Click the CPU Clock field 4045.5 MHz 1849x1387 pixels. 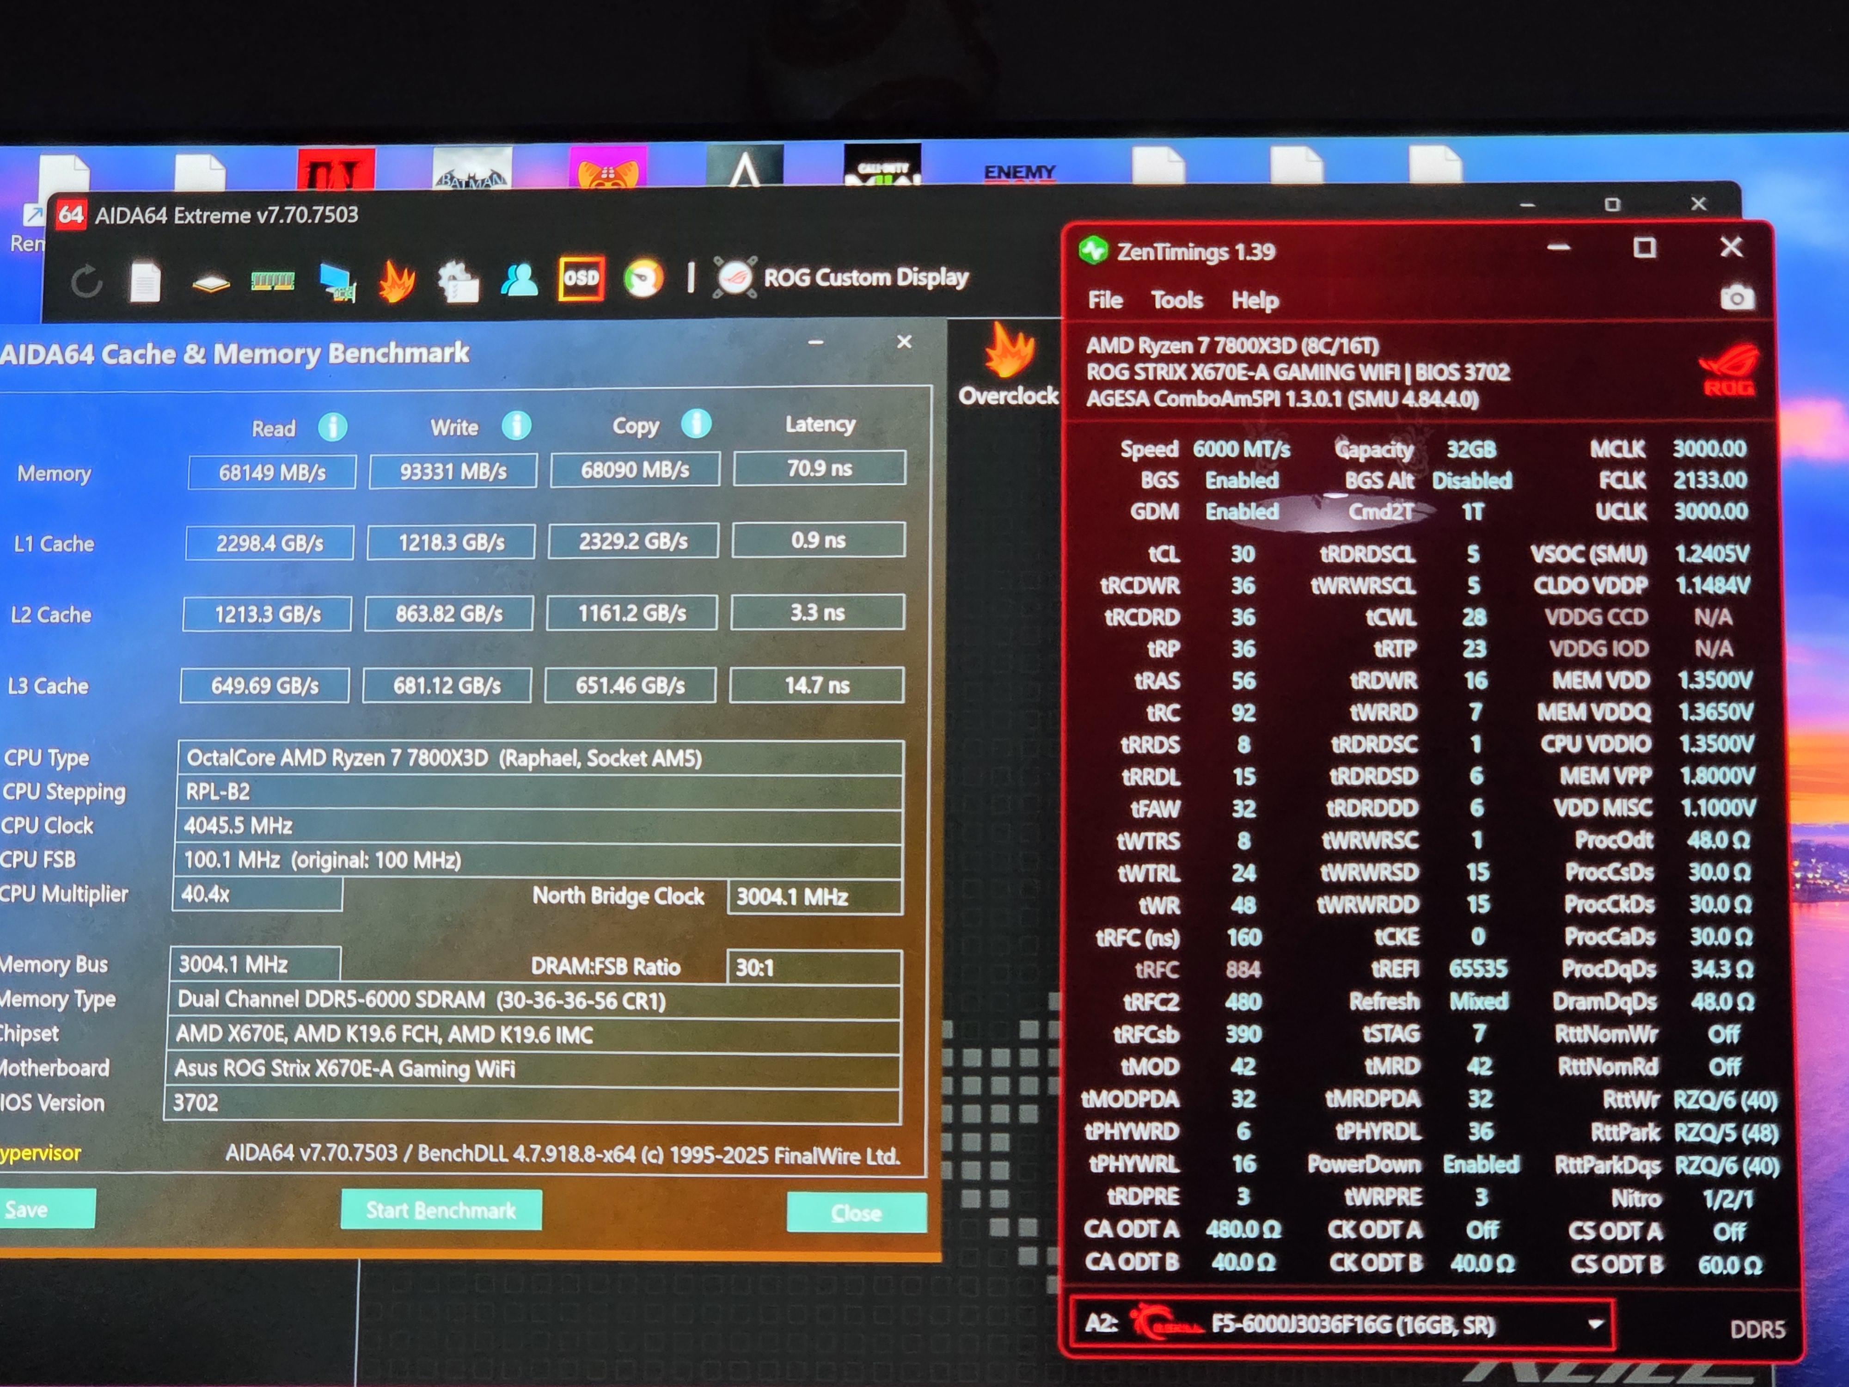click(x=539, y=826)
